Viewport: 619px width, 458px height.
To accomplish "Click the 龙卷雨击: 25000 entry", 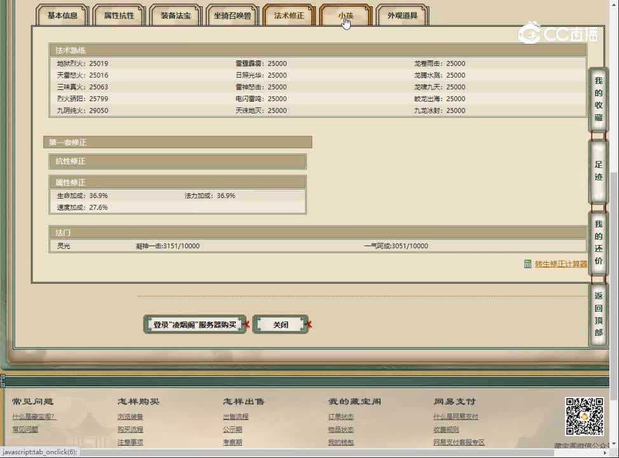I will coord(439,63).
